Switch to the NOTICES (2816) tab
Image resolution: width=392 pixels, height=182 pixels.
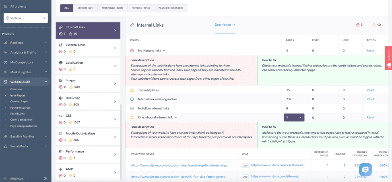click(141, 8)
